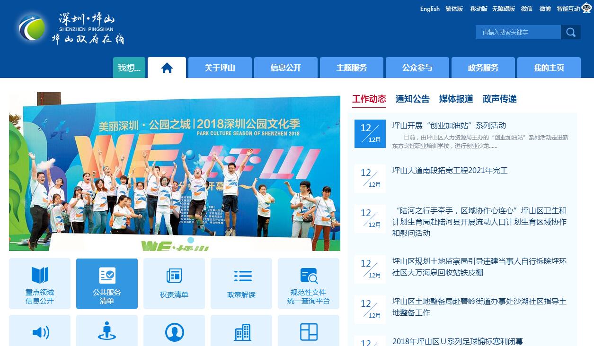The width and height of the screenshot is (594, 346).
Task: Open the 政策解读 list icon tile
Action: tap(241, 284)
